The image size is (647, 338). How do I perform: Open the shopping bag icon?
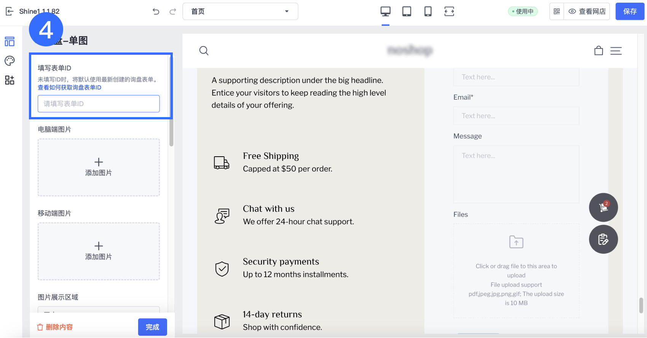tap(599, 51)
